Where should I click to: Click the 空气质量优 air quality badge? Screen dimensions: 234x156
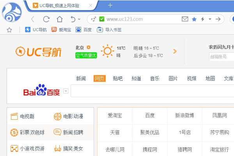coord(86,55)
